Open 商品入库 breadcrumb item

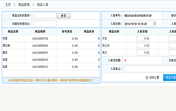pyautogui.click(x=43, y=5)
